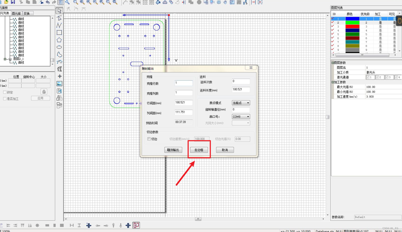Select the crosshair point tool

(x=59, y=76)
